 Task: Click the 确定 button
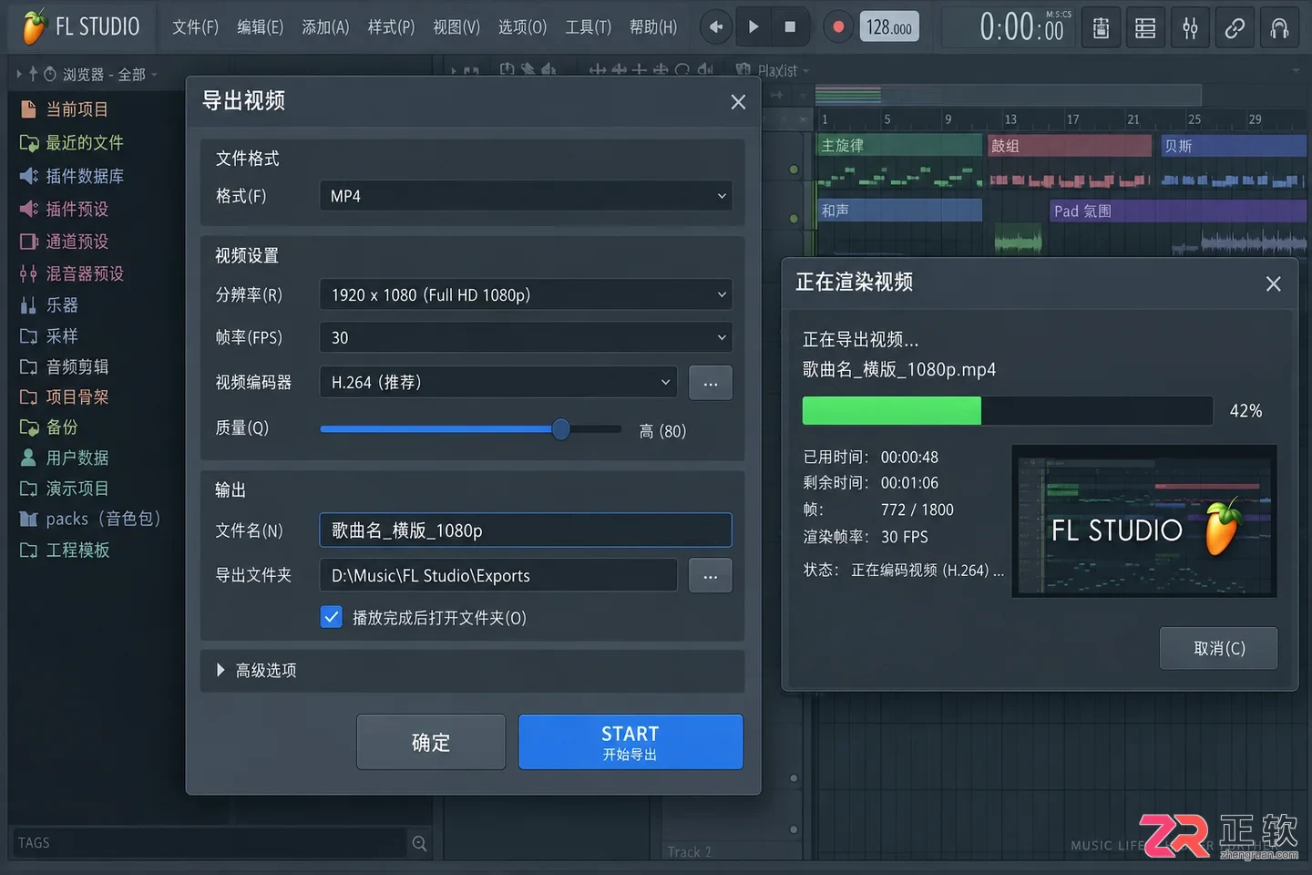point(431,742)
